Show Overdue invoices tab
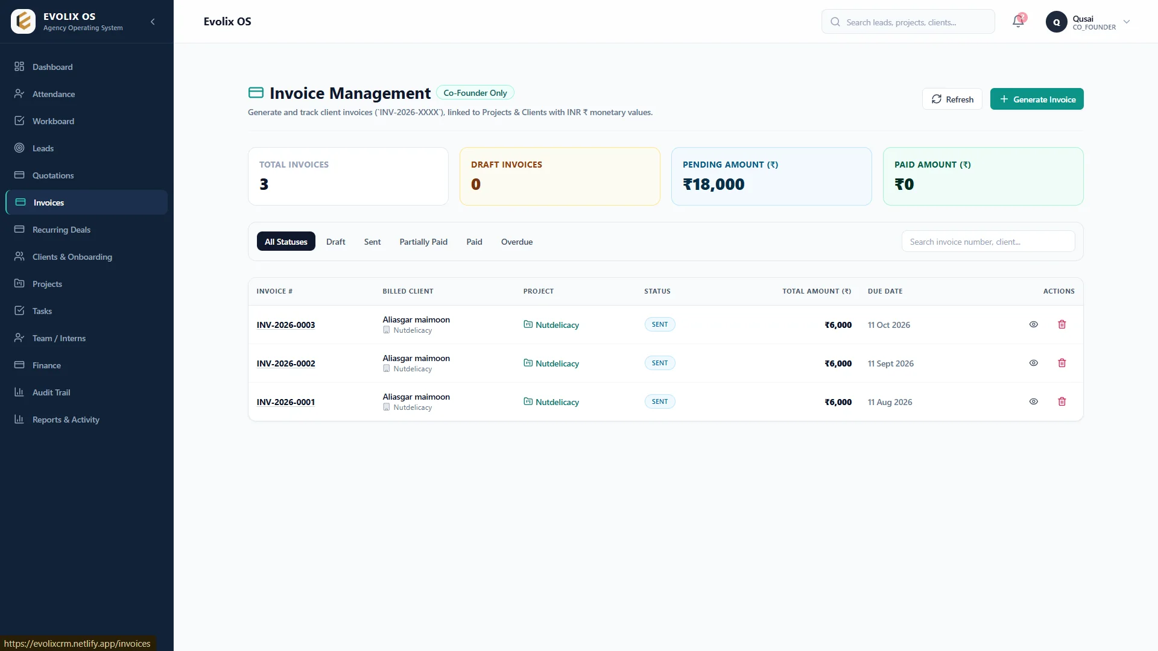Viewport: 1158px width, 651px height. (x=517, y=242)
